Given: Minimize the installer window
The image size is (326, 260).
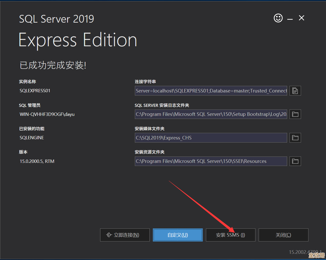Looking at the screenshot, I should coord(290,19).
